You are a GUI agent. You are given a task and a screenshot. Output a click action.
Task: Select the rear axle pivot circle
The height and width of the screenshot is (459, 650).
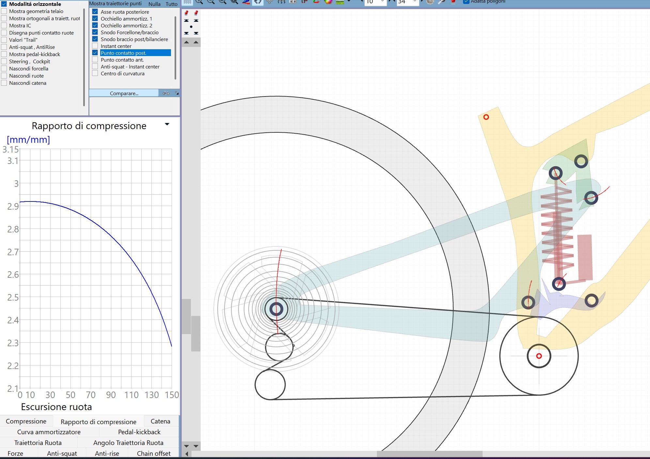(x=276, y=309)
